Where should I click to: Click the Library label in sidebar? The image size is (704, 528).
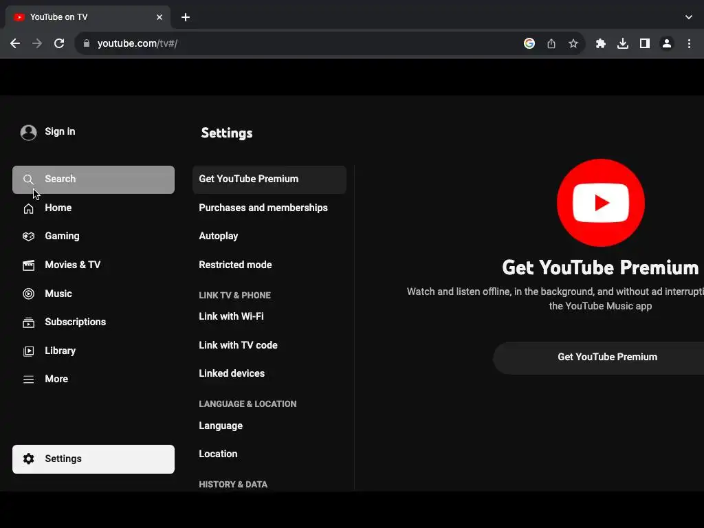point(60,351)
